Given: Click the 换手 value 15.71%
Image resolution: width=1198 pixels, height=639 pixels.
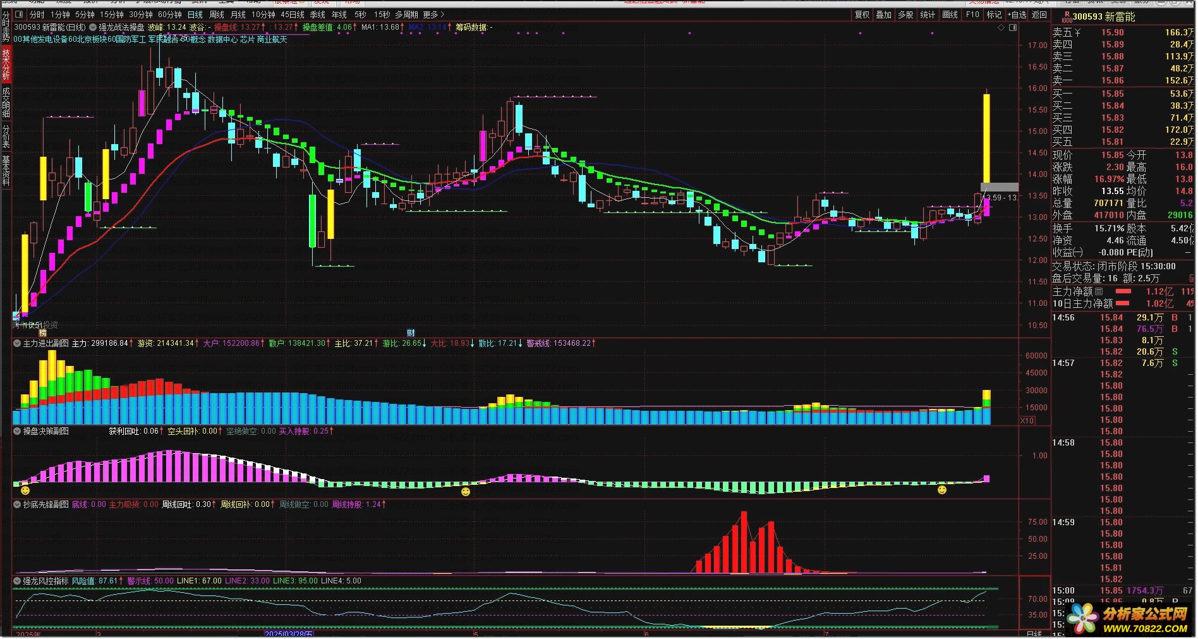Looking at the screenshot, I should point(1109,228).
